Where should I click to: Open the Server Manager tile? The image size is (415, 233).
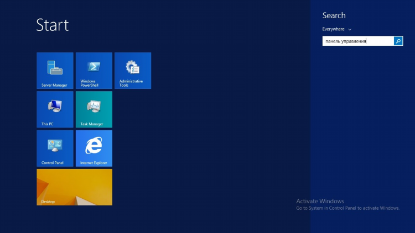pyautogui.click(x=55, y=71)
